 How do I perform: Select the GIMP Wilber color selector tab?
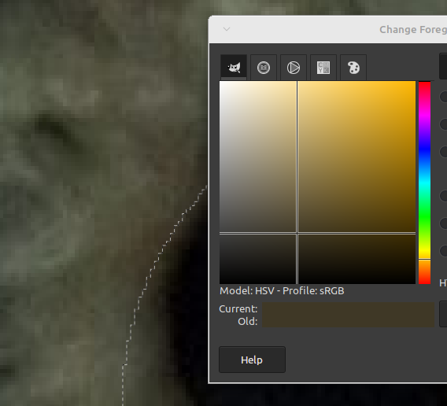point(234,68)
